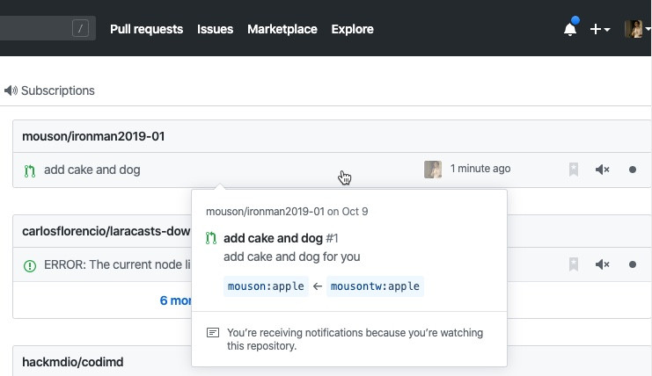Image resolution: width=652 pixels, height=376 pixels.
Task: Mark the ERROR notification as read dot
Action: pos(633,264)
